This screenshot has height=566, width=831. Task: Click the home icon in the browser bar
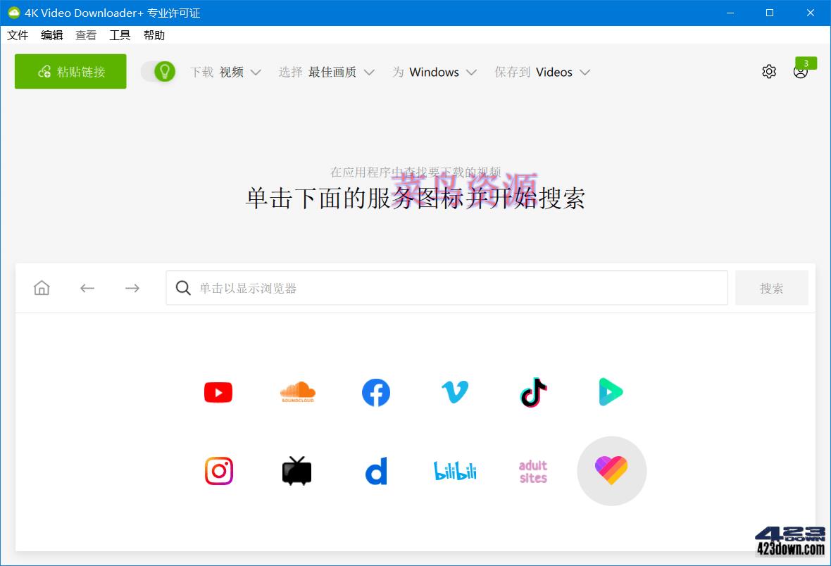41,287
